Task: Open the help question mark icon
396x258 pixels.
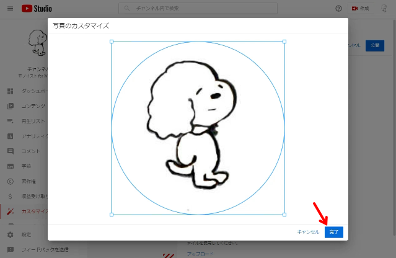Action: [x=338, y=9]
